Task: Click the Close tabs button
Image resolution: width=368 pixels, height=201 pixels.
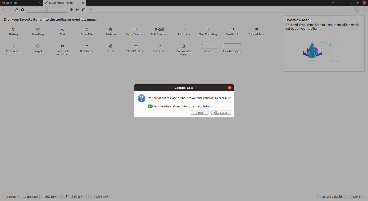Action: click(220, 112)
